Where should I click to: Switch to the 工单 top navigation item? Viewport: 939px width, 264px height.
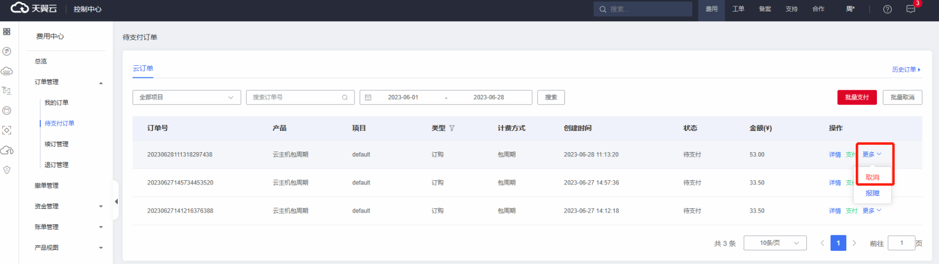(x=738, y=9)
